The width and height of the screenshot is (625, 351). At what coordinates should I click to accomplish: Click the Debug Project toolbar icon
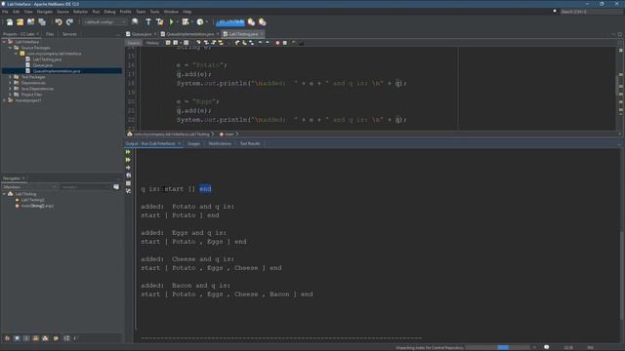186,22
